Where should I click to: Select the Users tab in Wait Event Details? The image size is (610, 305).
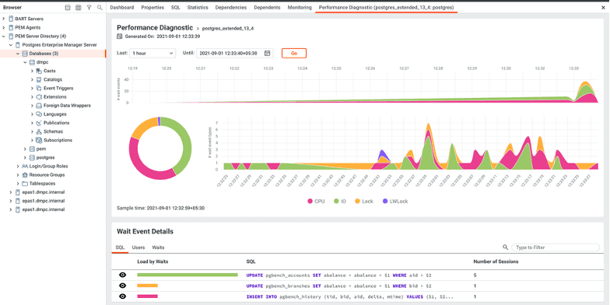pos(138,247)
